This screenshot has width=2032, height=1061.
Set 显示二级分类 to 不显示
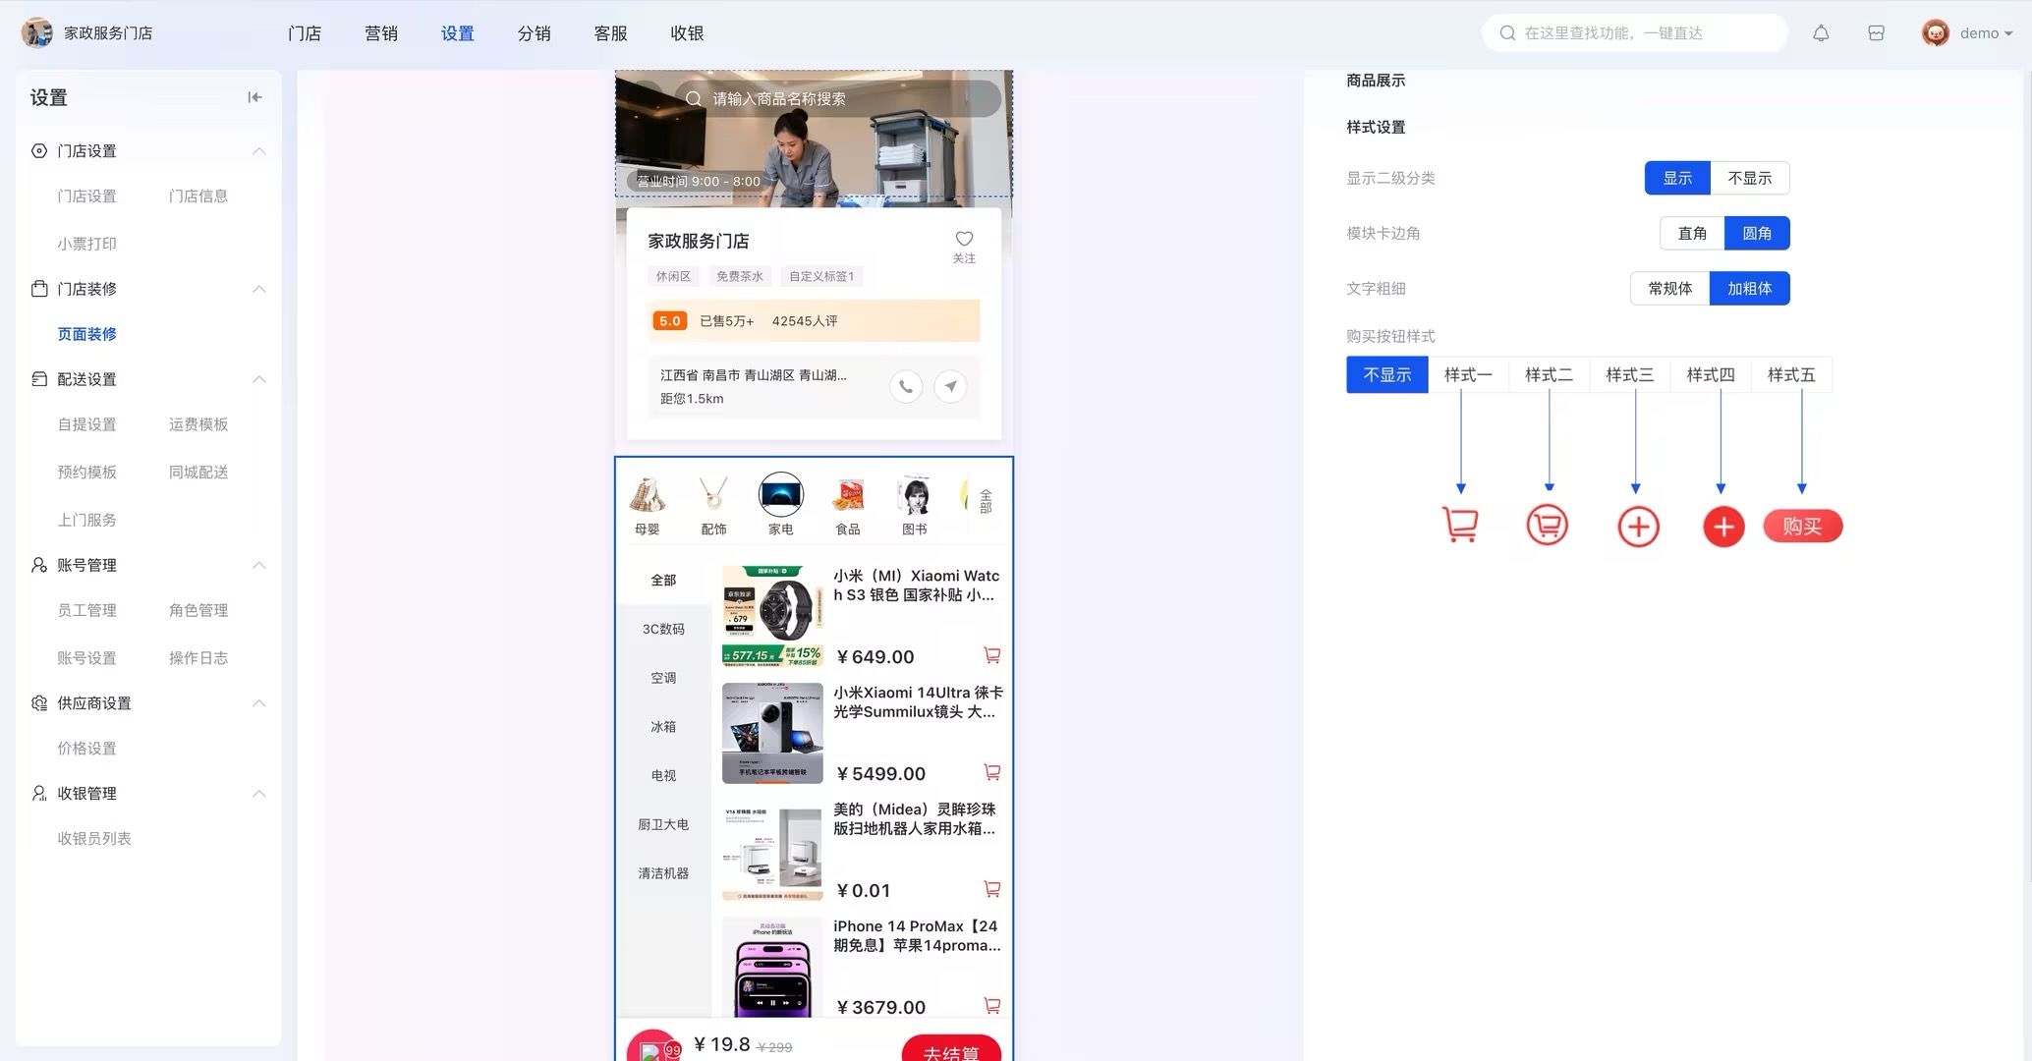[1750, 178]
